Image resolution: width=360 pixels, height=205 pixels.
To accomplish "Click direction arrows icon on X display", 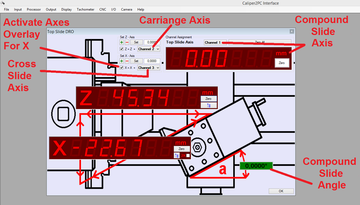I will [x=177, y=156].
